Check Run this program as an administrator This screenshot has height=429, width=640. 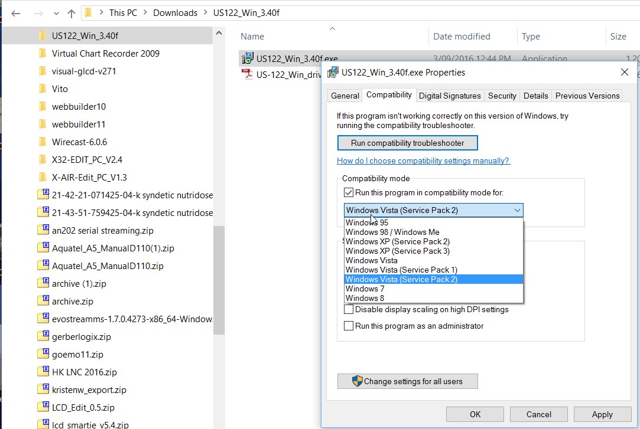[x=349, y=326]
